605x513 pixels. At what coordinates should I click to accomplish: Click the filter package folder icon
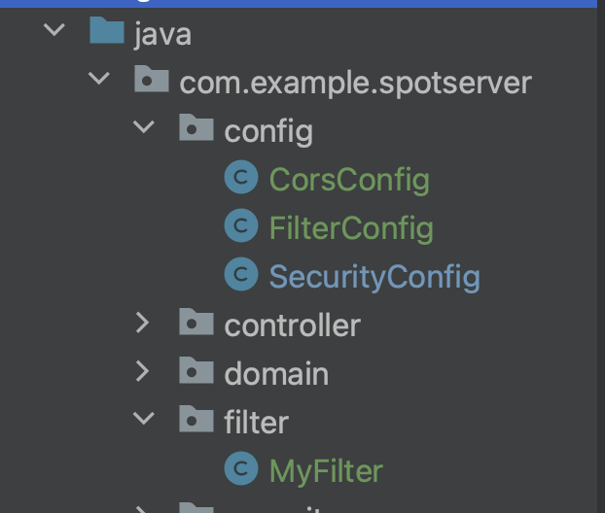pyautogui.click(x=196, y=421)
